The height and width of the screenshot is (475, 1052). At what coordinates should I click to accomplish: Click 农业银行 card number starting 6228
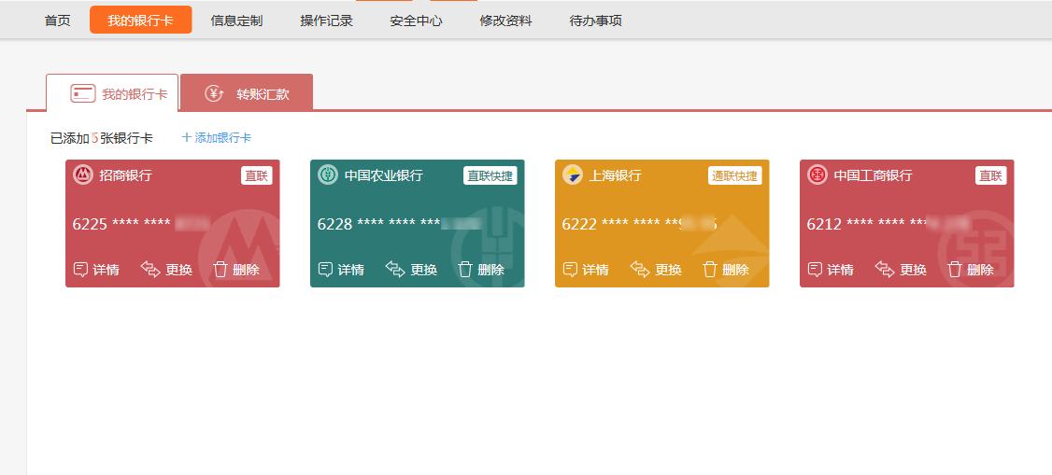click(400, 224)
